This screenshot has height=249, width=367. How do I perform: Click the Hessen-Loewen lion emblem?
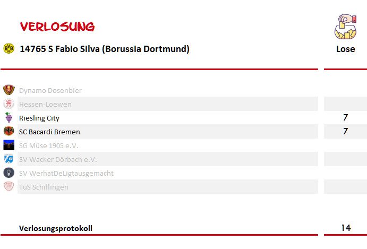tap(9, 104)
